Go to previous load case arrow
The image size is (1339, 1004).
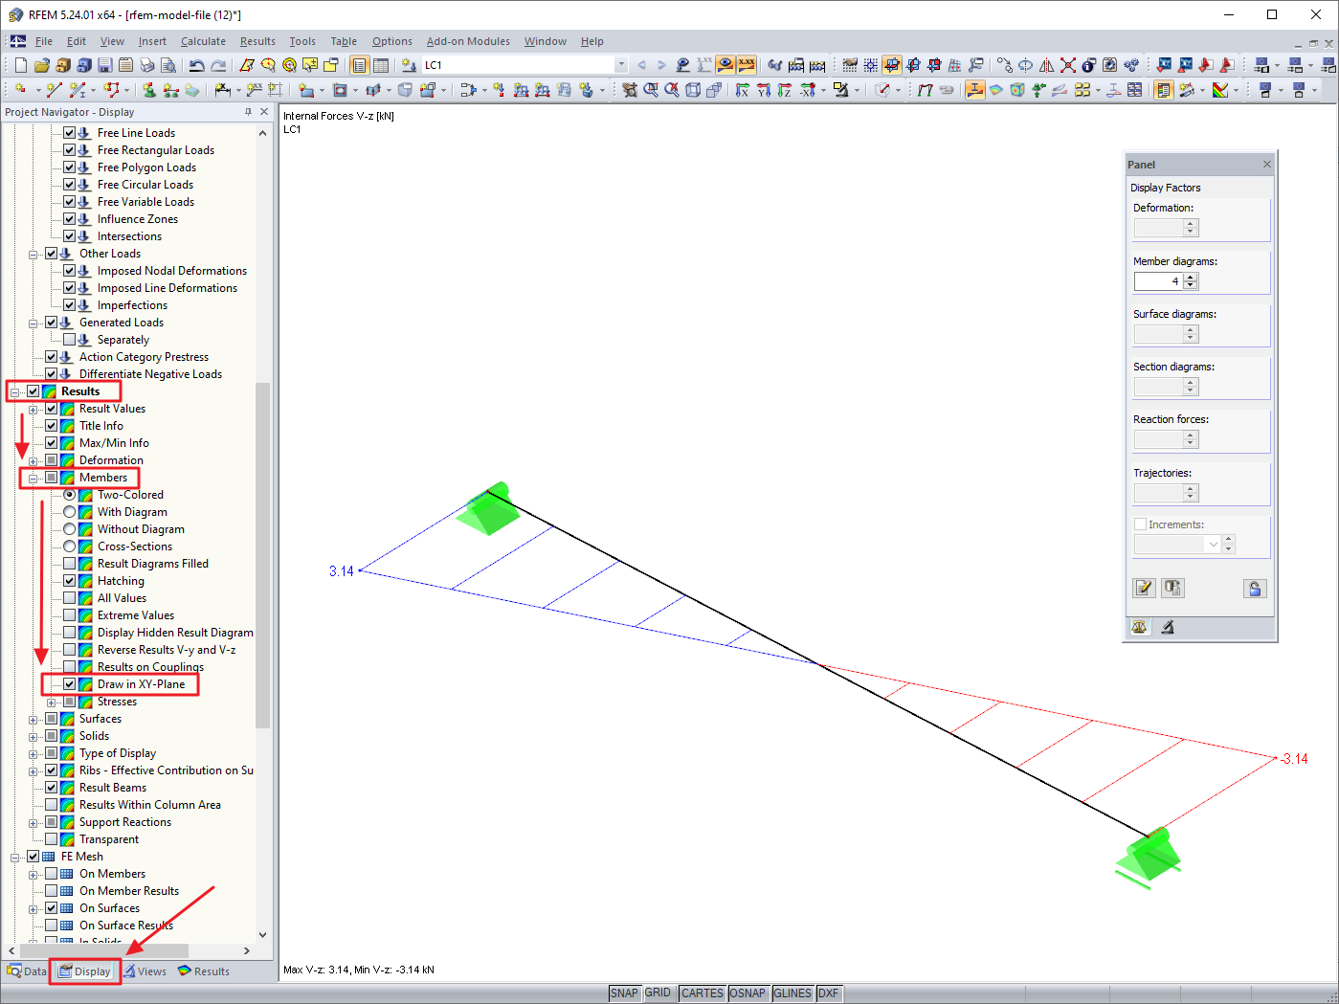[641, 65]
